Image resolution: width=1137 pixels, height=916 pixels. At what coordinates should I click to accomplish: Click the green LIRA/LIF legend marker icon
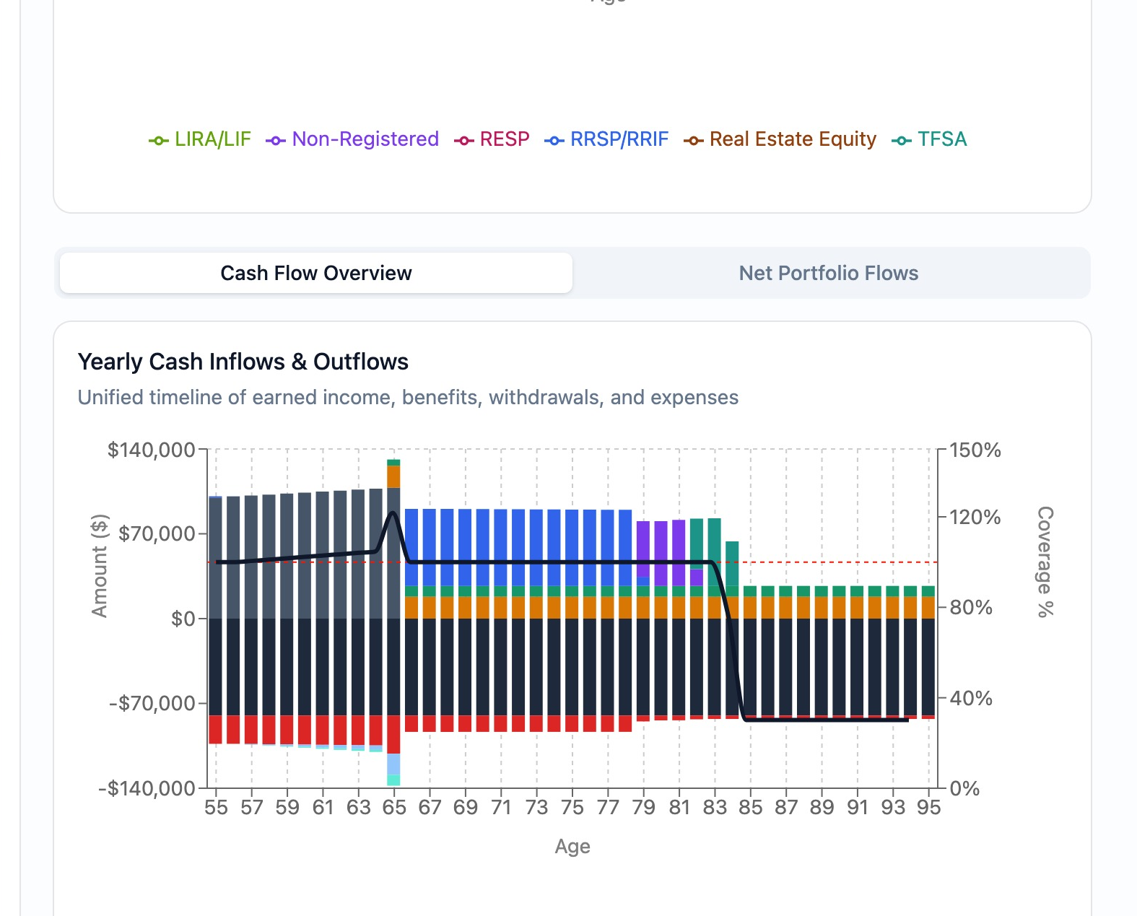pos(159,141)
